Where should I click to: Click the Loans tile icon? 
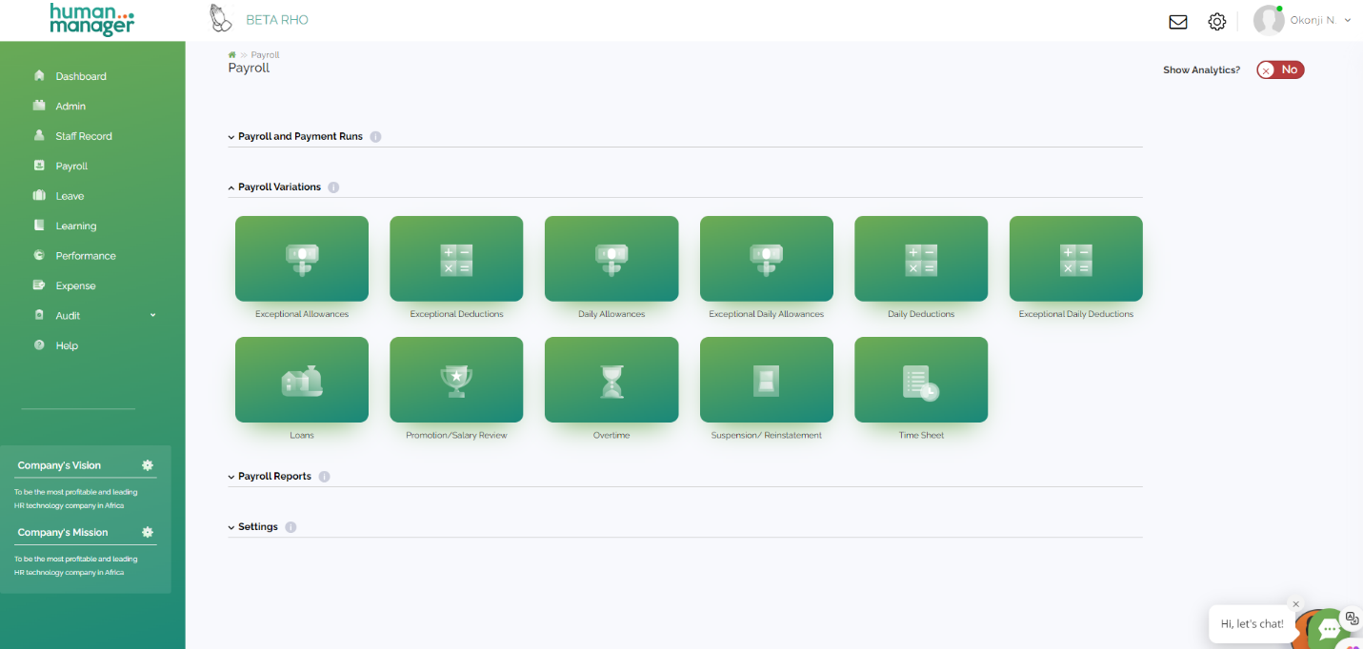point(301,381)
